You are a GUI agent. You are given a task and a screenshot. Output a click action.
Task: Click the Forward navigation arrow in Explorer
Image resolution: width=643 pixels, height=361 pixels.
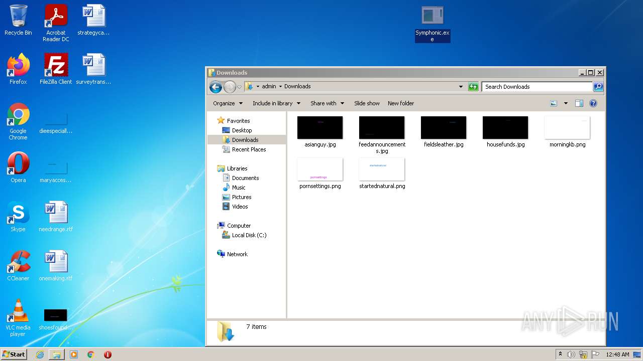tap(230, 87)
